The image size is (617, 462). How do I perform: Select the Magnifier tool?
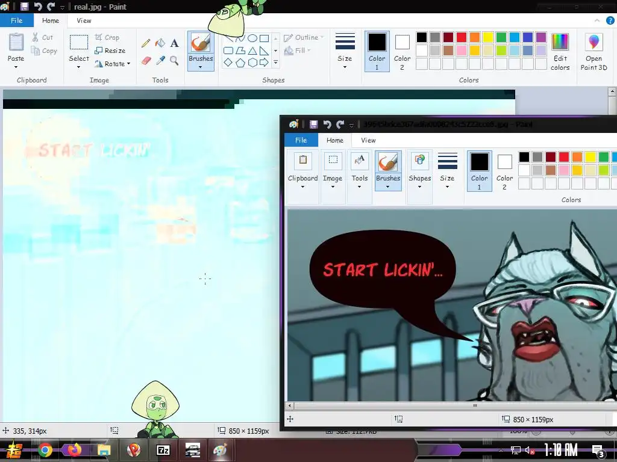point(174,61)
